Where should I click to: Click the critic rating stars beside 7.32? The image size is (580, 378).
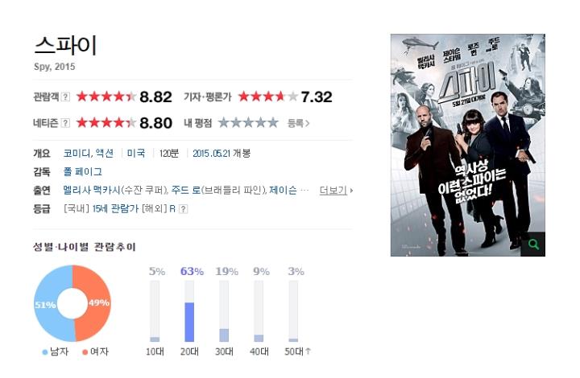click(x=268, y=97)
